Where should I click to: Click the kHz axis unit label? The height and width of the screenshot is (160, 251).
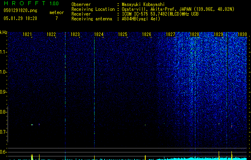pyautogui.click(x=4, y=32)
